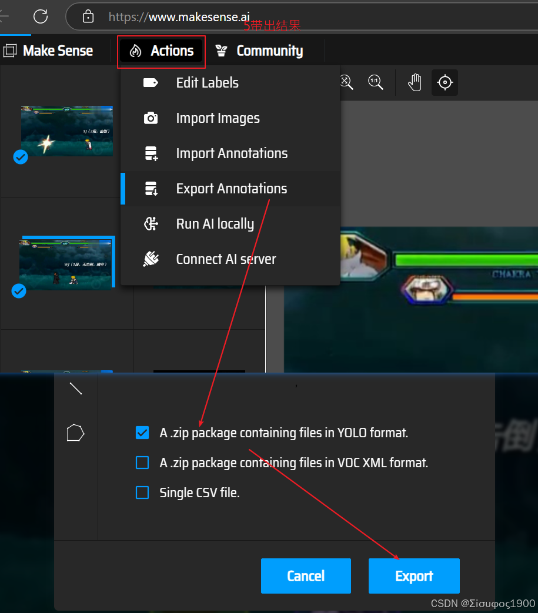Select the line annotation tool
The image size is (538, 613).
[x=75, y=388]
